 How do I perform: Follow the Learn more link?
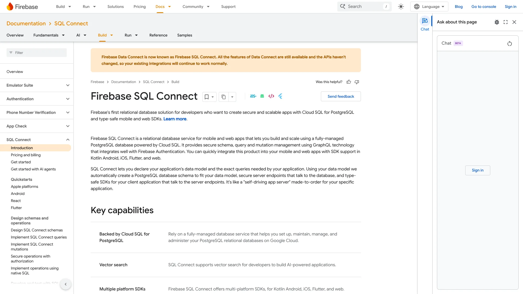[x=175, y=119]
